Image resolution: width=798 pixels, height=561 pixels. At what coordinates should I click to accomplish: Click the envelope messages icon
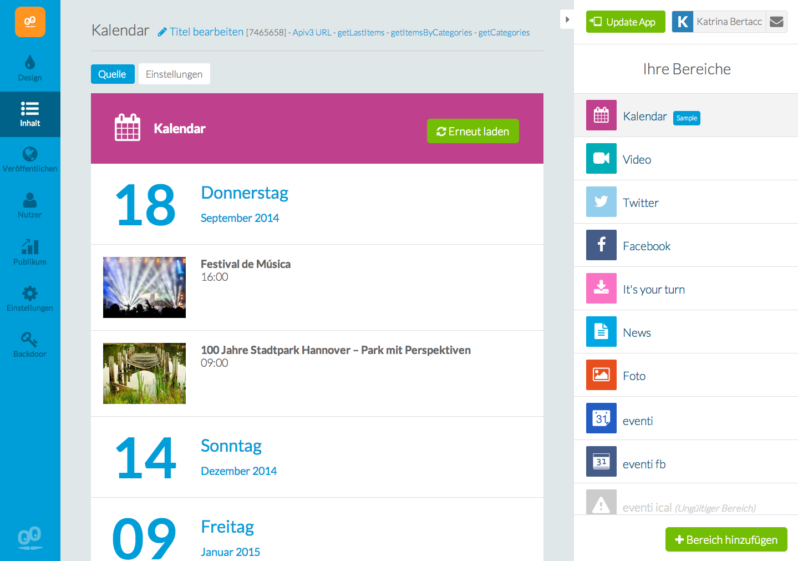pyautogui.click(x=776, y=22)
